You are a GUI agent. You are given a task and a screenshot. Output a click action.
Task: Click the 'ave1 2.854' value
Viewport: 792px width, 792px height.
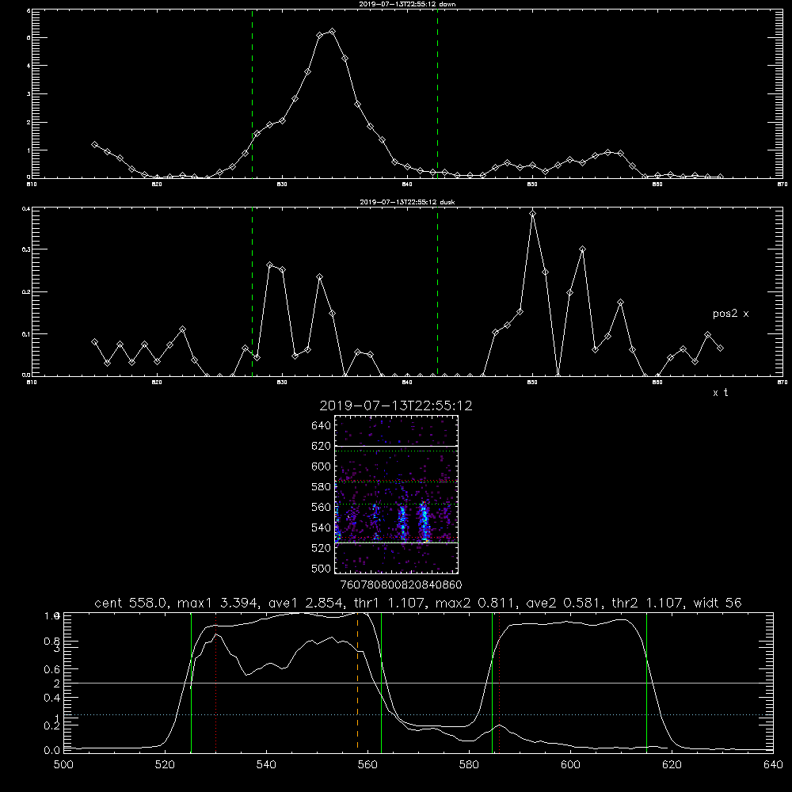tap(306, 603)
